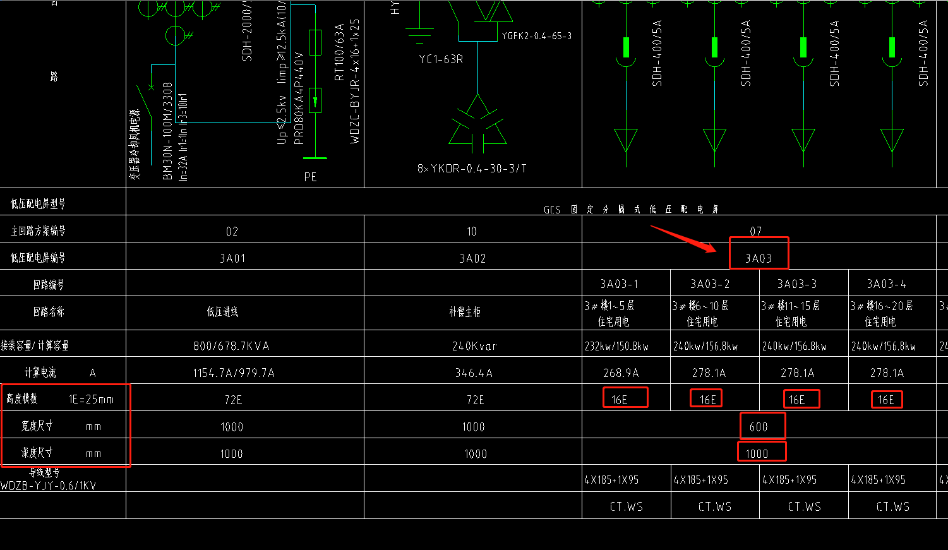The image size is (948, 550).
Task: Click 16E in the 3A03-4 column
Action: 886,400
